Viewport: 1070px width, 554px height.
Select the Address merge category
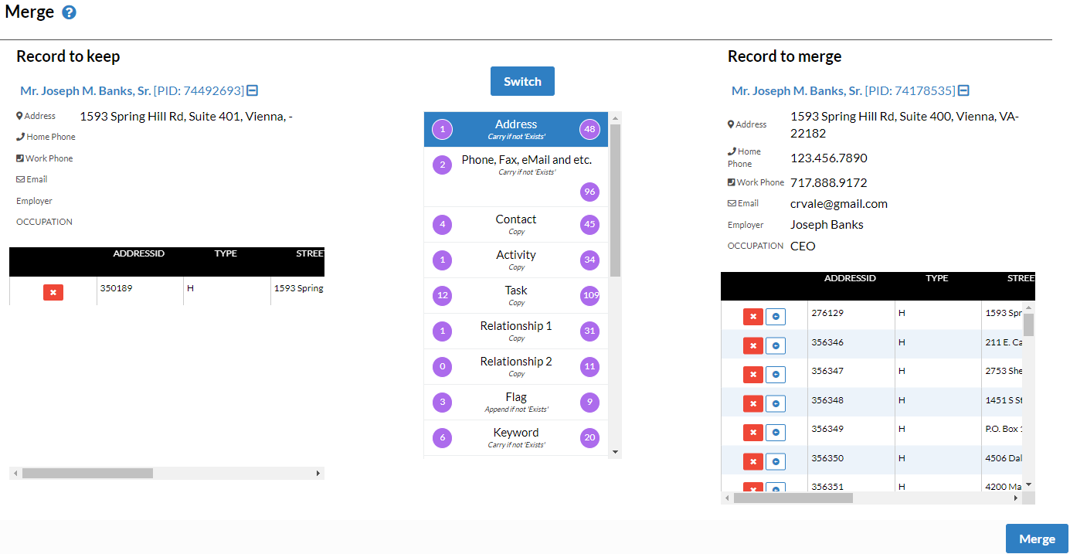(515, 129)
